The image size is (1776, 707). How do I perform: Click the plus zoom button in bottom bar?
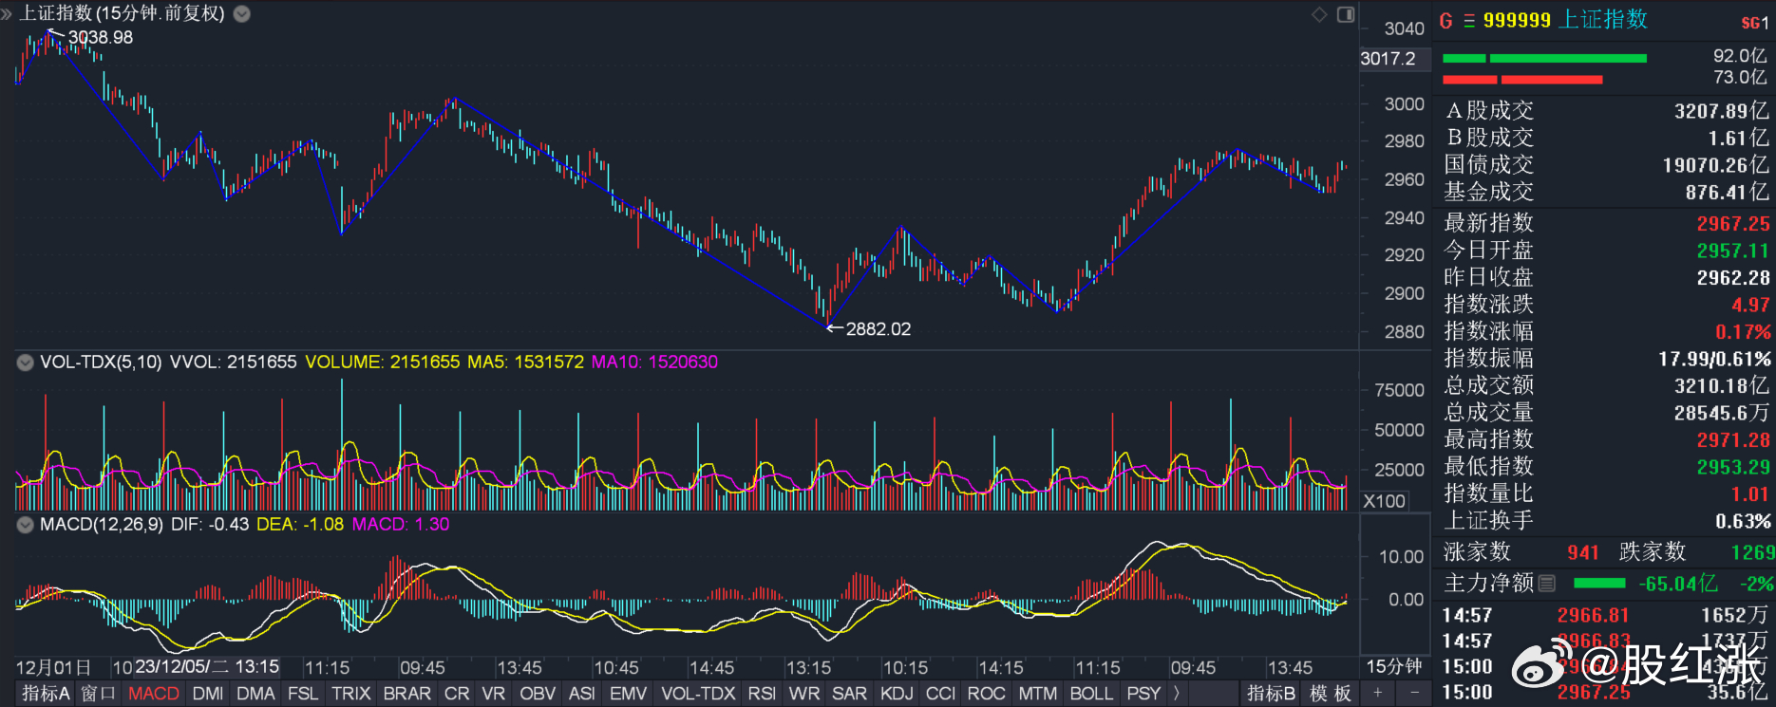[x=1377, y=694]
